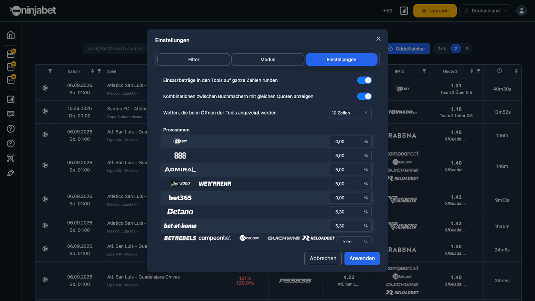
Task: Apply settings with the Anwenden button
Action: pos(362,258)
